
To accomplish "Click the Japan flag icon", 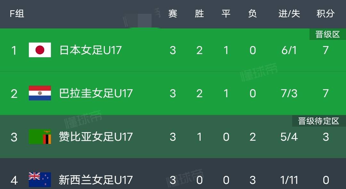I will [40, 50].
